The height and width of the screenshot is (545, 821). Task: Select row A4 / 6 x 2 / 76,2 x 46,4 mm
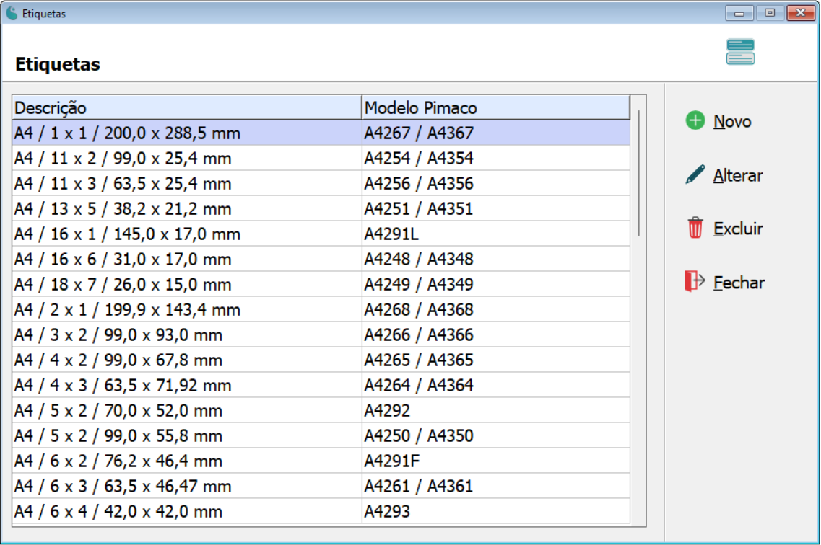coord(321,461)
